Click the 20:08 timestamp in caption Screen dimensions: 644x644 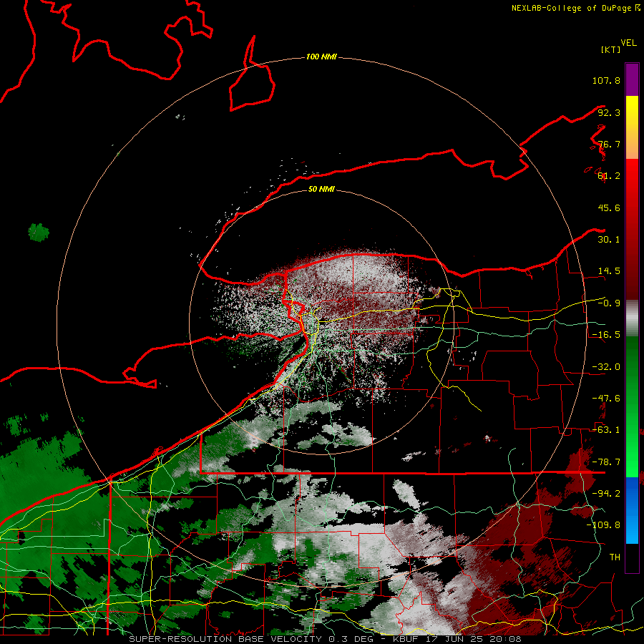(x=507, y=639)
